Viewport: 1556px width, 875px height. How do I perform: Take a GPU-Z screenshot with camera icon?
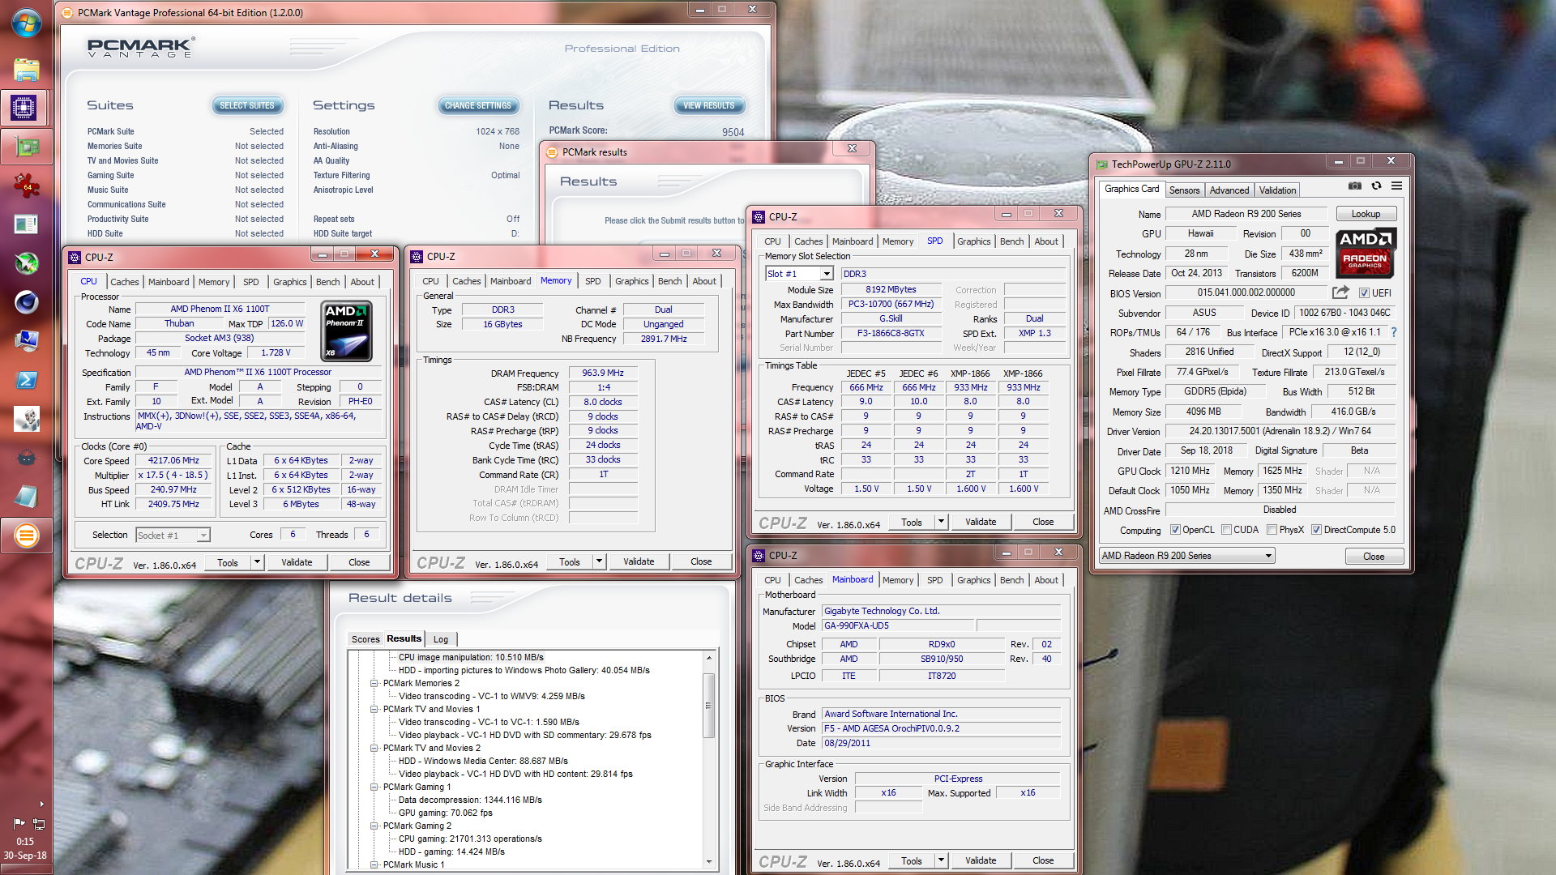point(1354,186)
